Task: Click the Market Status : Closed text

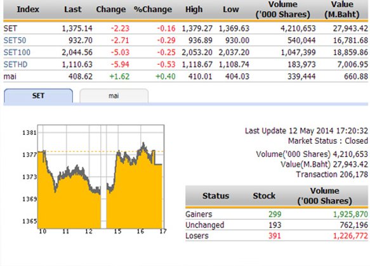Action: [327, 141]
